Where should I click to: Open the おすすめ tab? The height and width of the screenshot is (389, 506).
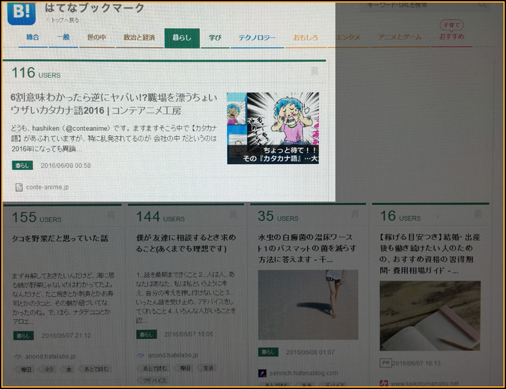452,36
